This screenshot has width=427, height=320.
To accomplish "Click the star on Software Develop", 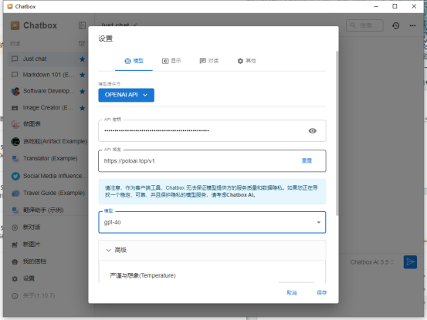I will 83,91.
